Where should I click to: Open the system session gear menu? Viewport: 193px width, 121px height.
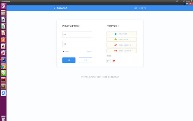(192, 1)
